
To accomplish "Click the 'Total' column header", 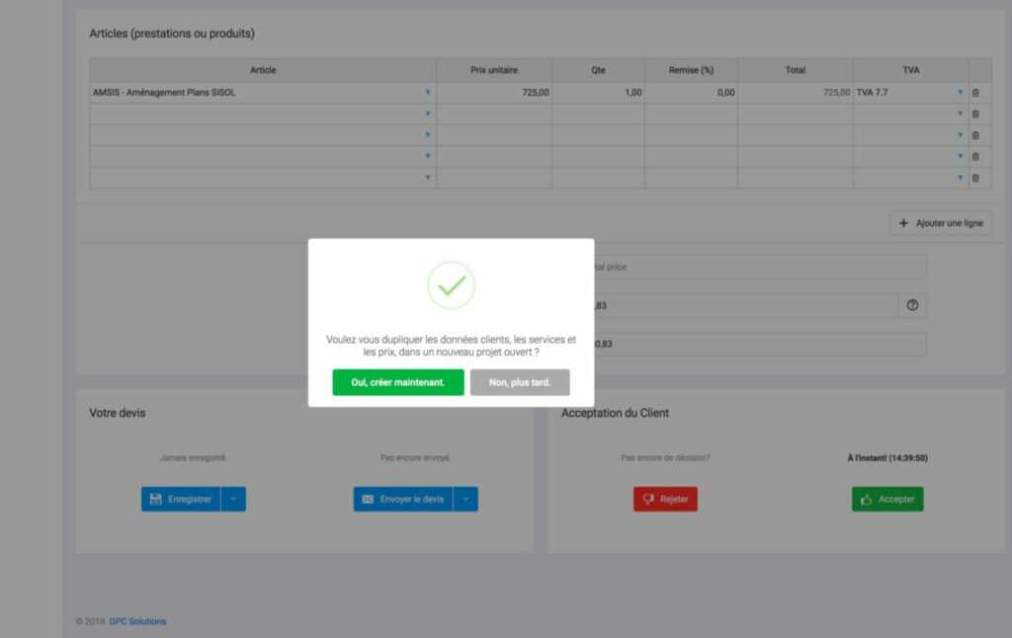I will coord(796,70).
